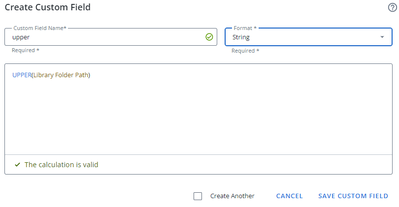
Task: Click the Create Another label text
Action: tap(232, 196)
